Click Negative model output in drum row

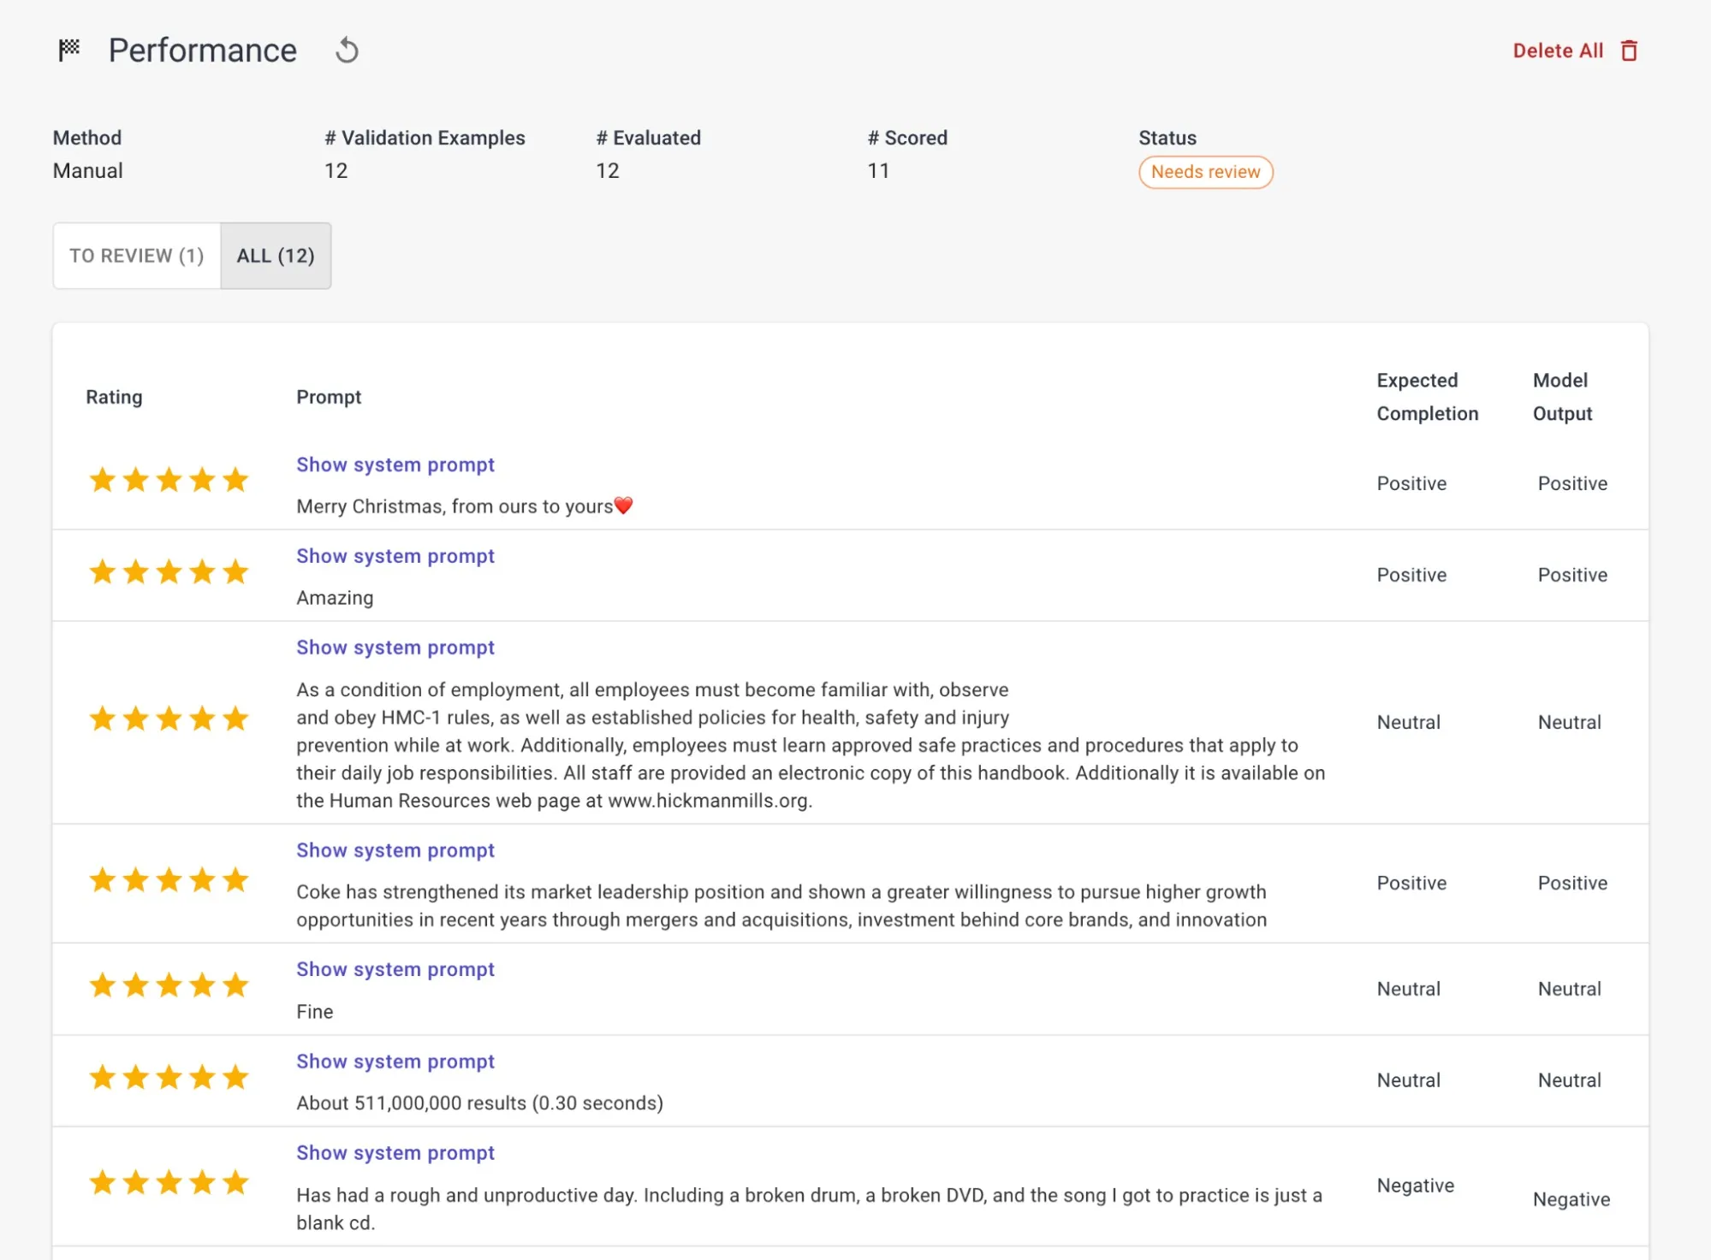click(1571, 1199)
